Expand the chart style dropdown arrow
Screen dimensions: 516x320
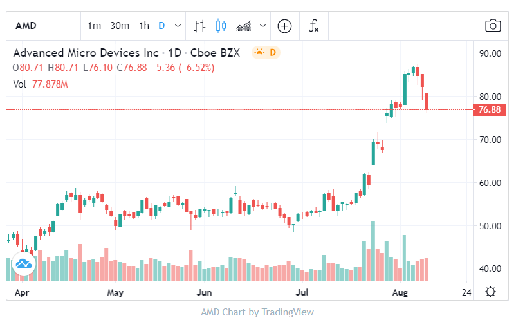(263, 26)
